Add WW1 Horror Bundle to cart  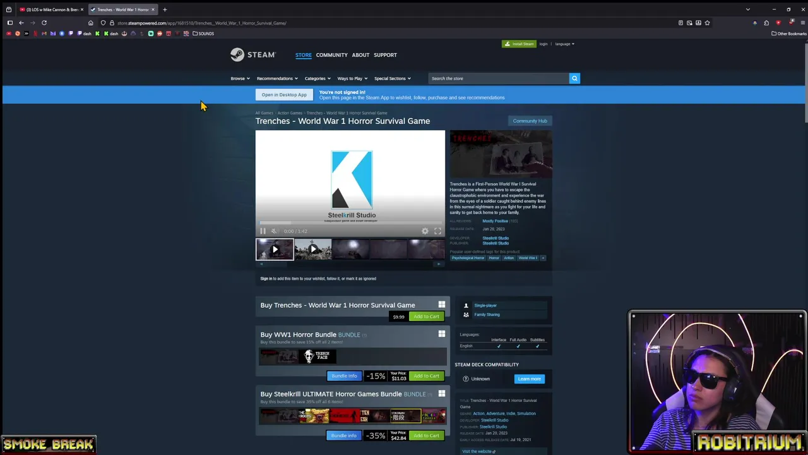pos(426,376)
